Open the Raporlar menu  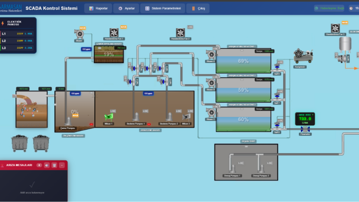98,8
